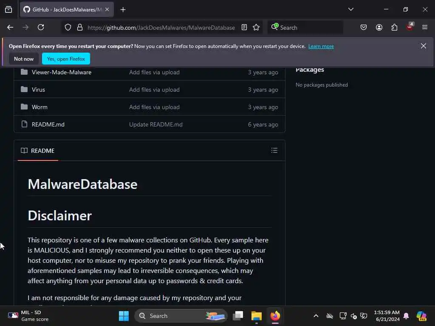Screen dimensions: 435x326
Task: Open MIL - SD game score widget
Action: [x=28, y=316]
